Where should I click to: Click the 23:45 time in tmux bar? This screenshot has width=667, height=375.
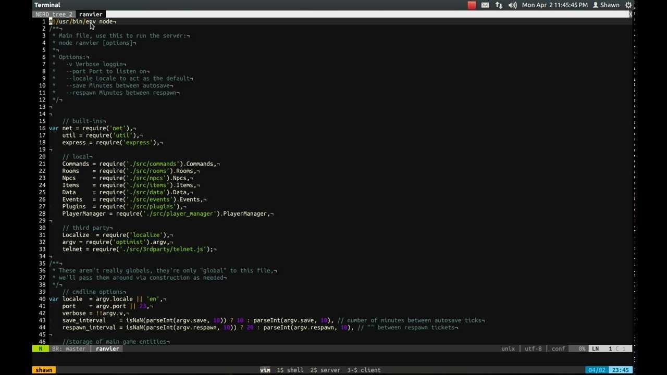point(620,370)
